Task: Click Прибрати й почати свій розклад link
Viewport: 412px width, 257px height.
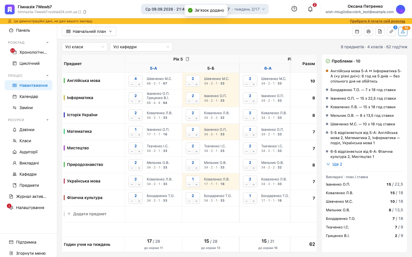Action: [x=377, y=21]
